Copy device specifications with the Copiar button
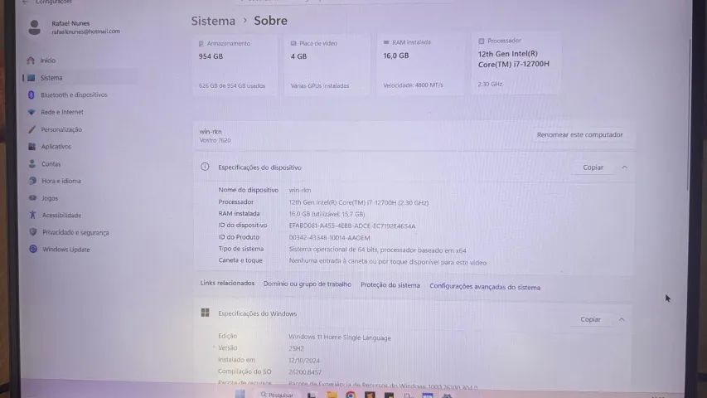The width and height of the screenshot is (707, 398). pyautogui.click(x=593, y=167)
